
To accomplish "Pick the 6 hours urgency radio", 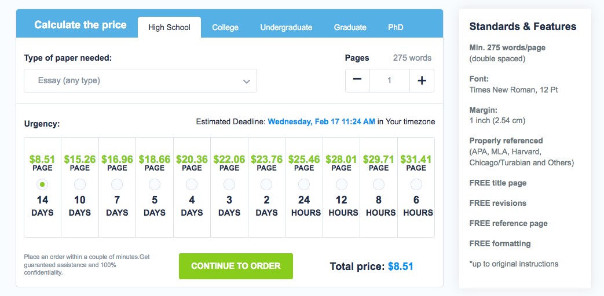I will pyautogui.click(x=416, y=184).
